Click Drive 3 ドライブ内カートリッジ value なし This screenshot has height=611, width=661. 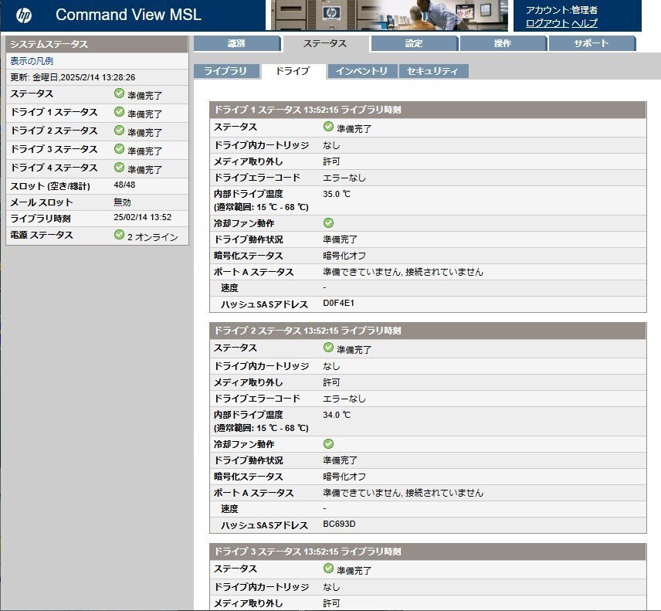331,587
